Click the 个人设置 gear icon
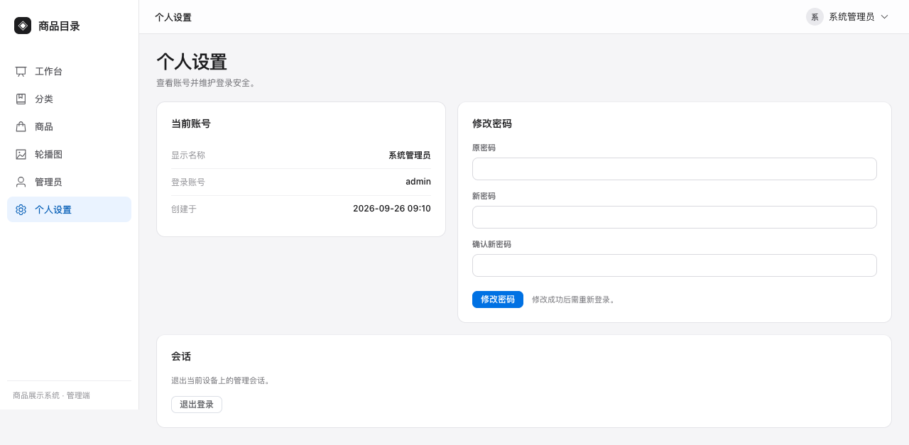 [21, 210]
